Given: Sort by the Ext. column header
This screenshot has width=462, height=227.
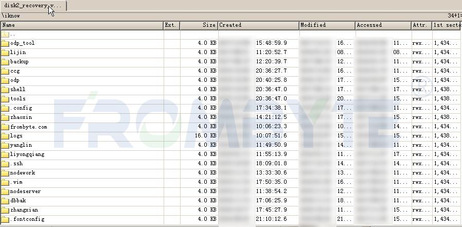Looking at the screenshot, I should (172, 25).
